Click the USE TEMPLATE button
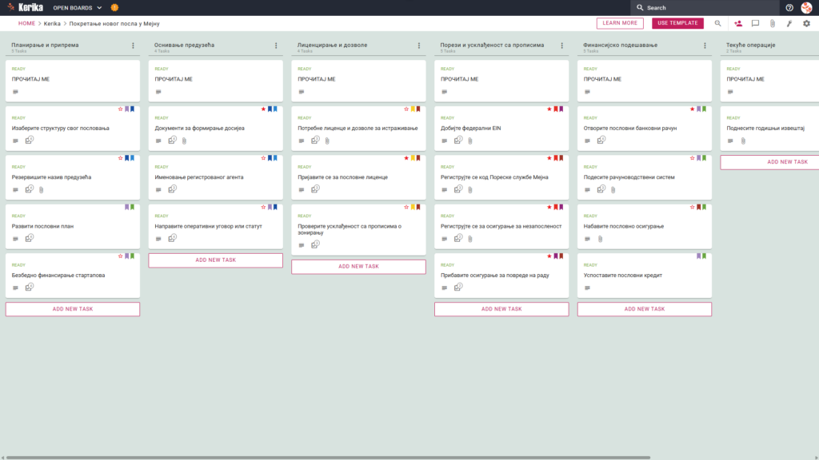 pos(677,23)
